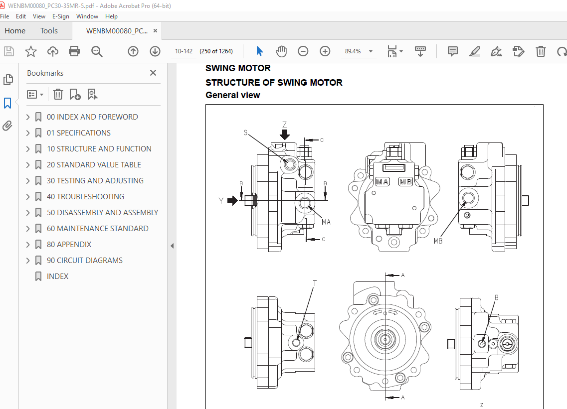Expand 01 SPECIFICATIONS bookmark
The image size is (567, 409).
(28, 133)
